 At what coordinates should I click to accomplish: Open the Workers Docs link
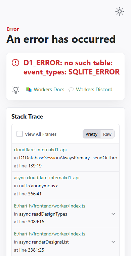49,90
